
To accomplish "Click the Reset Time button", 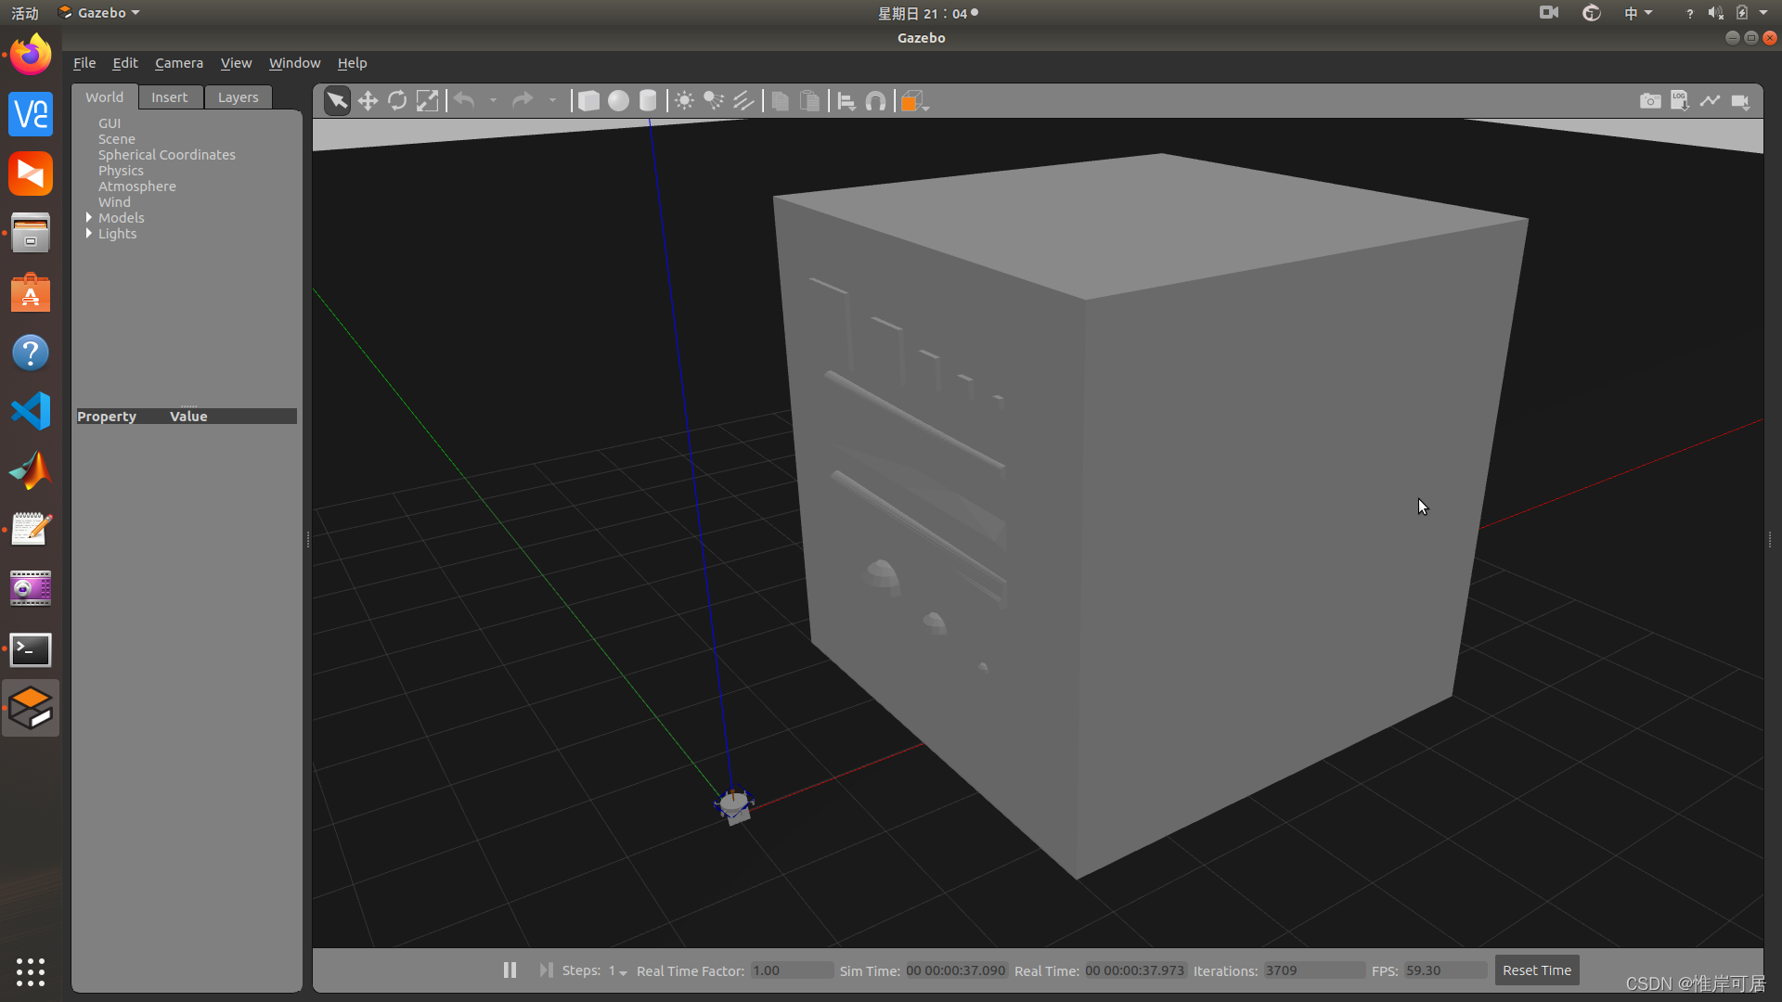I will click(x=1536, y=970).
